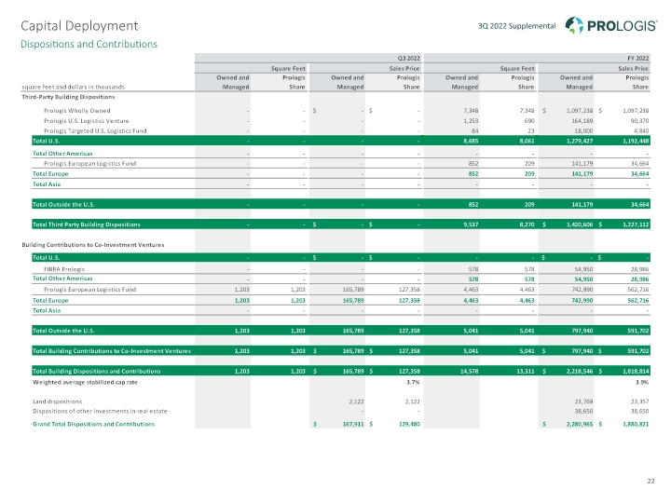The width and height of the screenshot is (671, 503).
Task: Select the Q3 grand total Prologis share 129,480
Action: (x=409, y=425)
